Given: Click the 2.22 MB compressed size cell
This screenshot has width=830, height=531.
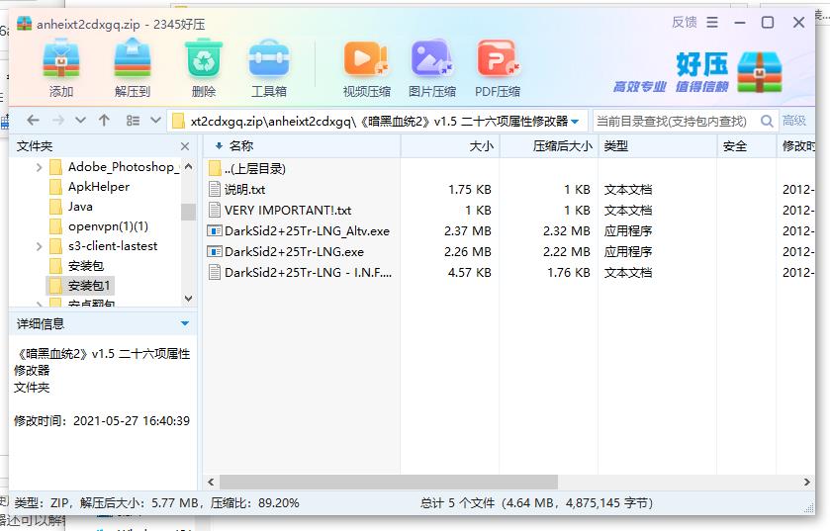Looking at the screenshot, I should pos(567,252).
